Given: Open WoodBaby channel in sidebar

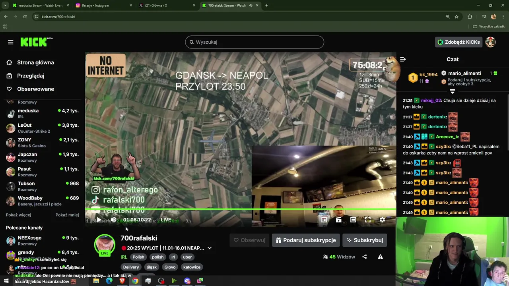Looking at the screenshot, I should (43, 201).
